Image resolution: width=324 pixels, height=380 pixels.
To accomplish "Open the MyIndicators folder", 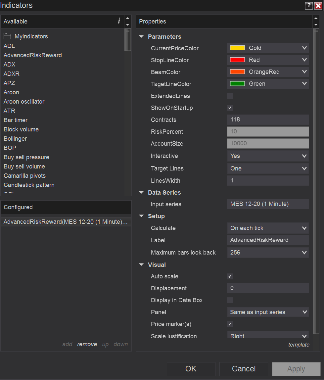I will [x=31, y=36].
